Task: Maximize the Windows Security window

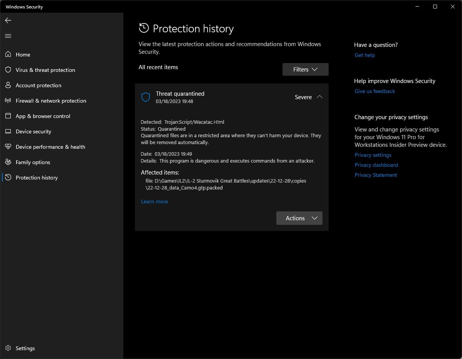Action: tap(435, 7)
